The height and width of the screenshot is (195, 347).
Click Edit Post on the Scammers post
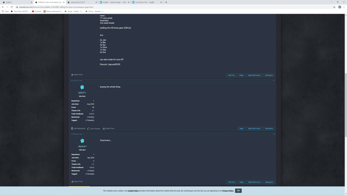[x=232, y=182]
